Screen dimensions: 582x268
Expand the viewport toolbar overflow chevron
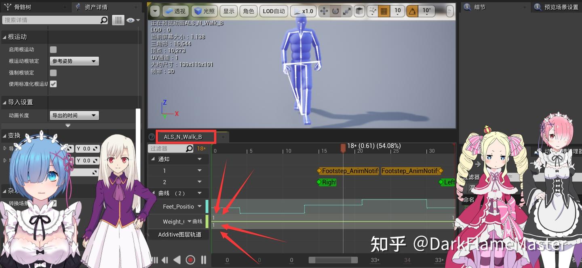coord(449,11)
